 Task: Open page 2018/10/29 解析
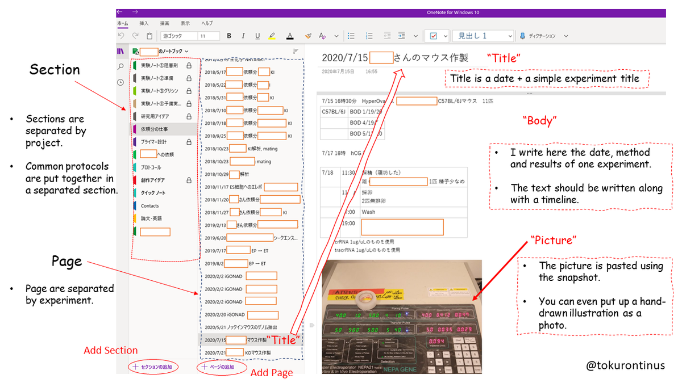pyautogui.click(x=250, y=174)
